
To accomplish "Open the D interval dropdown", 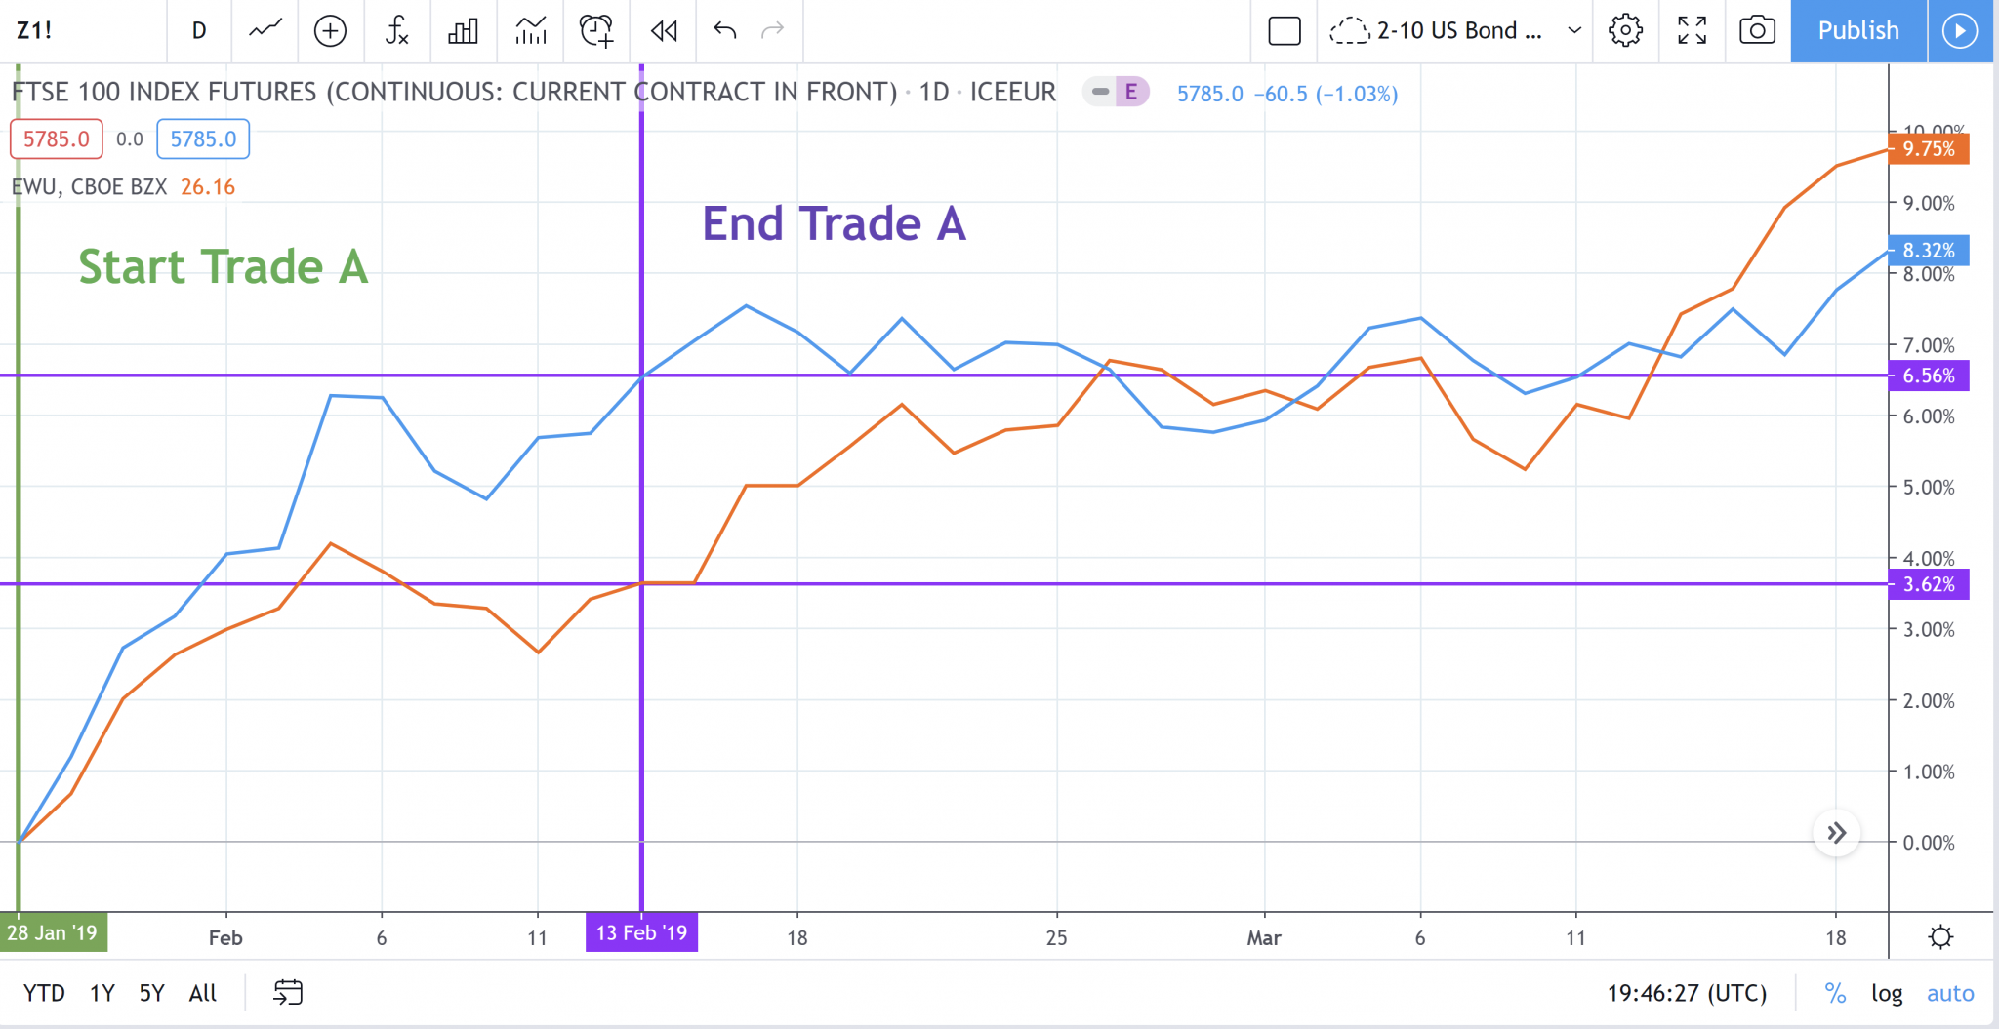I will pos(199,30).
